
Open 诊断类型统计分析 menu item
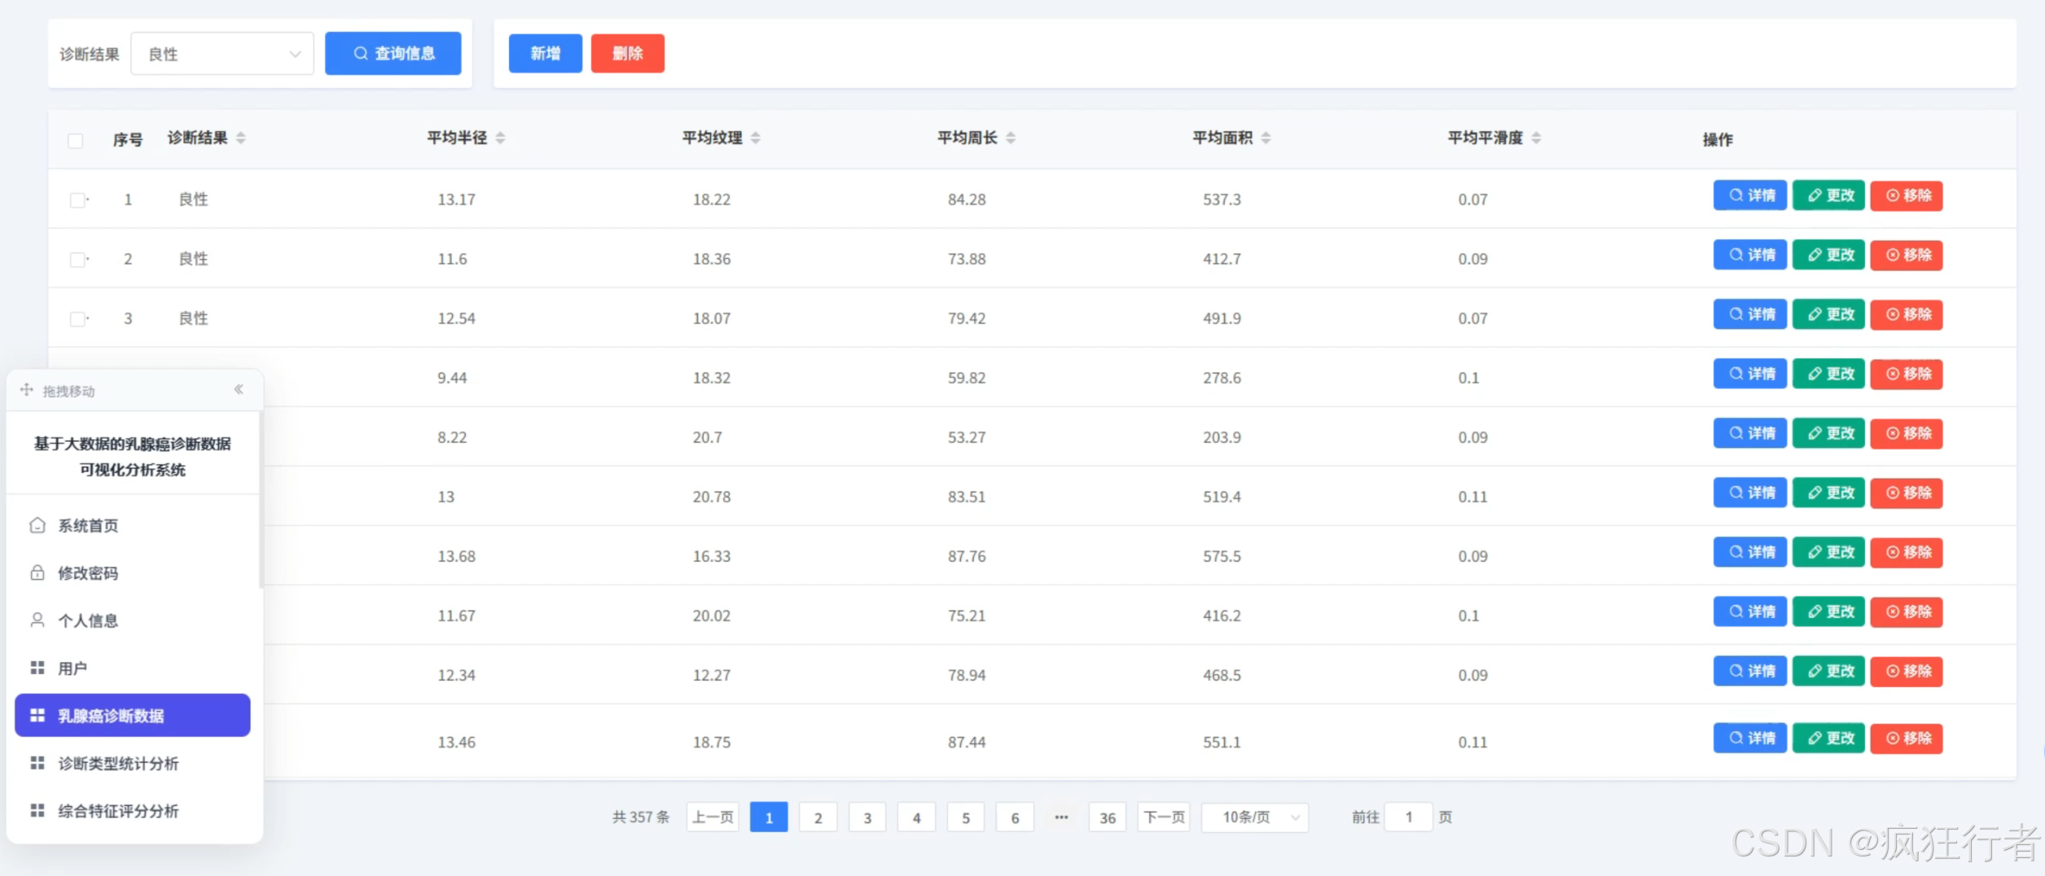(x=133, y=763)
